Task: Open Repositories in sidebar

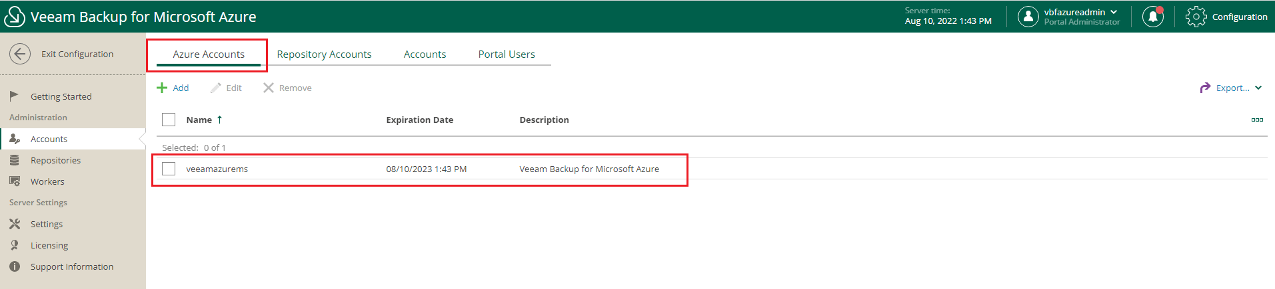Action: [55, 160]
